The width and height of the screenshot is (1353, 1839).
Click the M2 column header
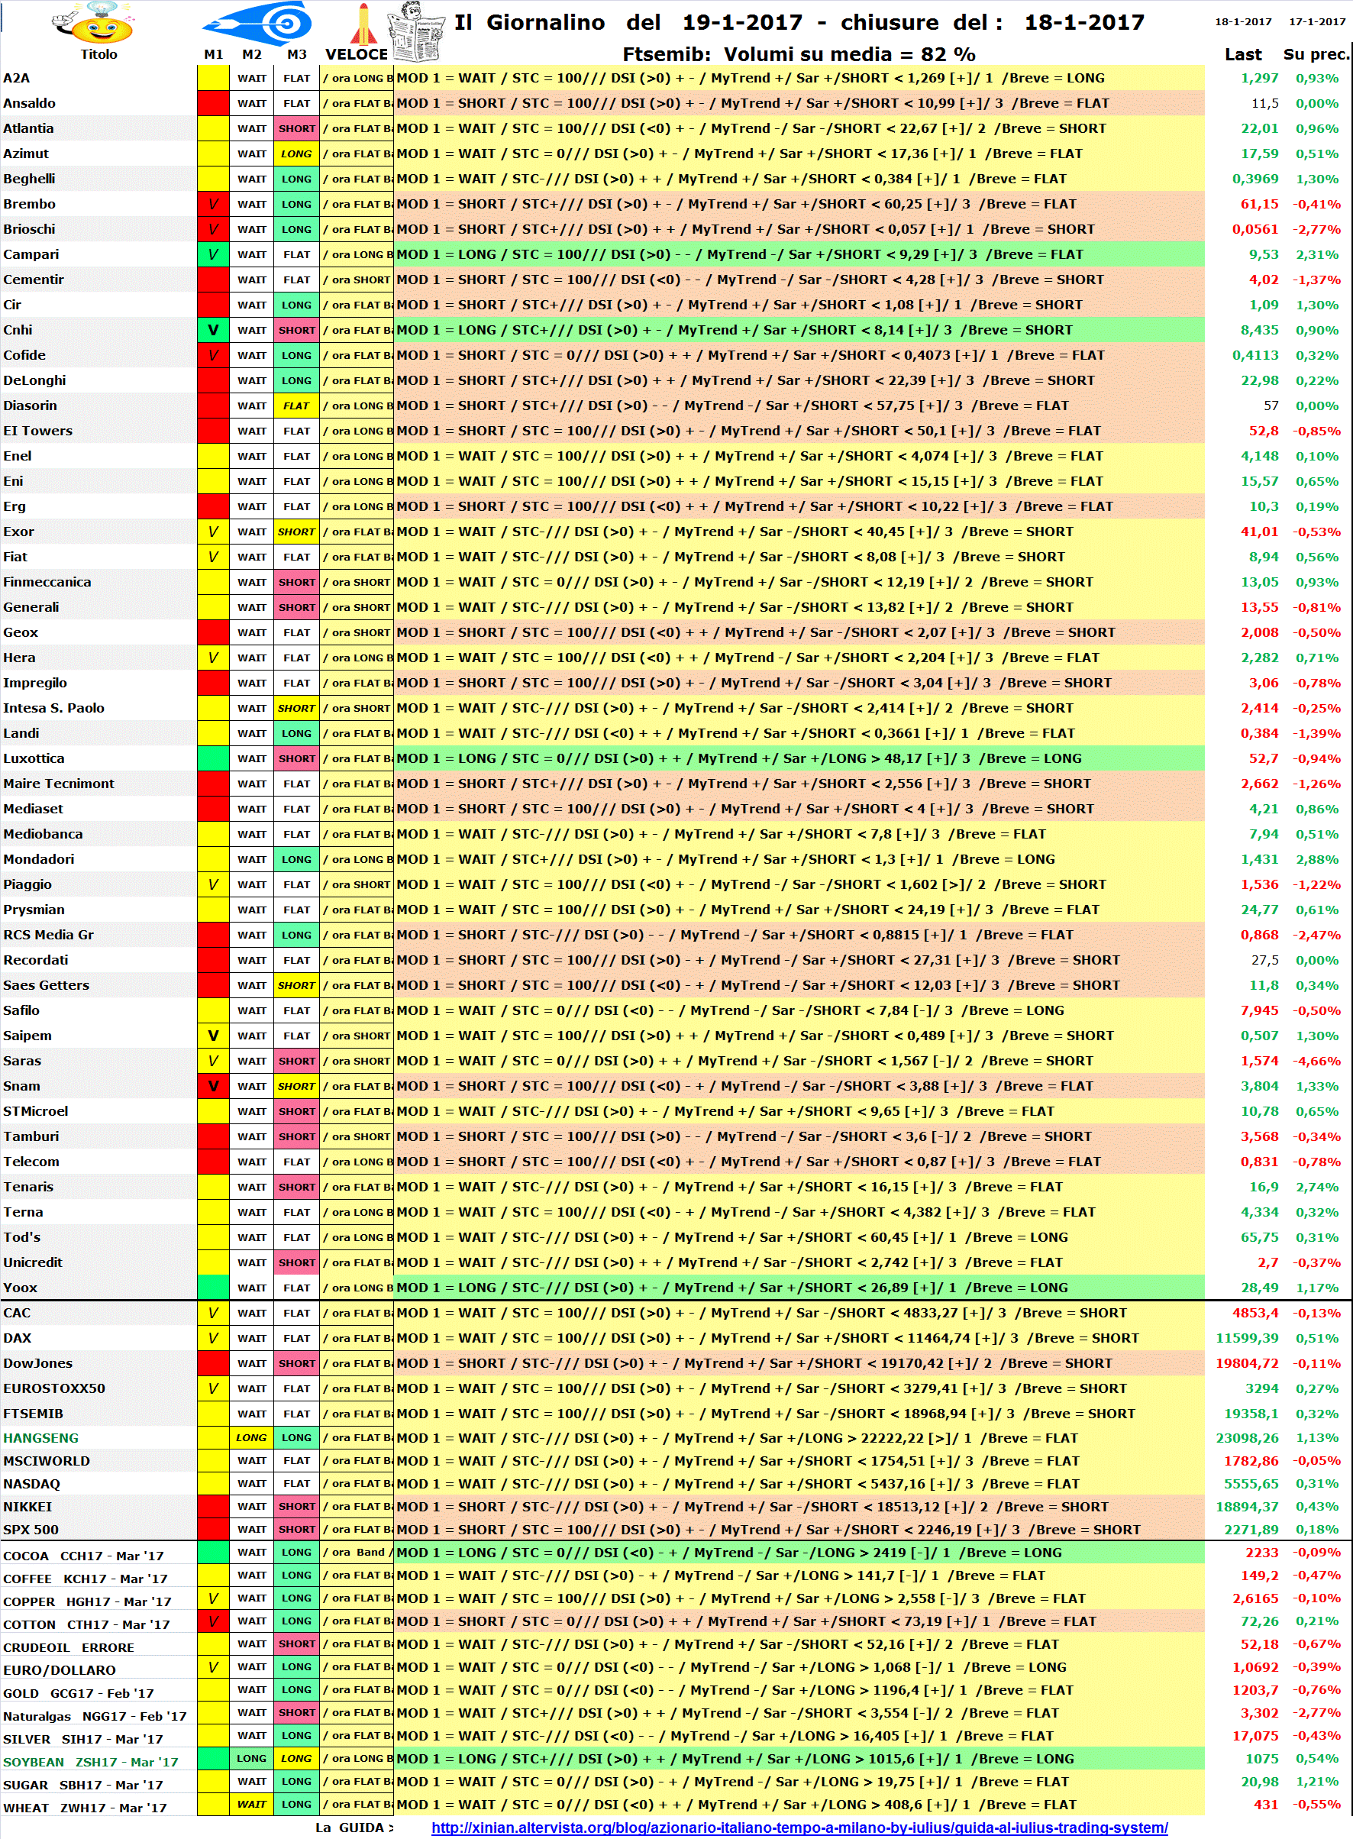pos(252,54)
